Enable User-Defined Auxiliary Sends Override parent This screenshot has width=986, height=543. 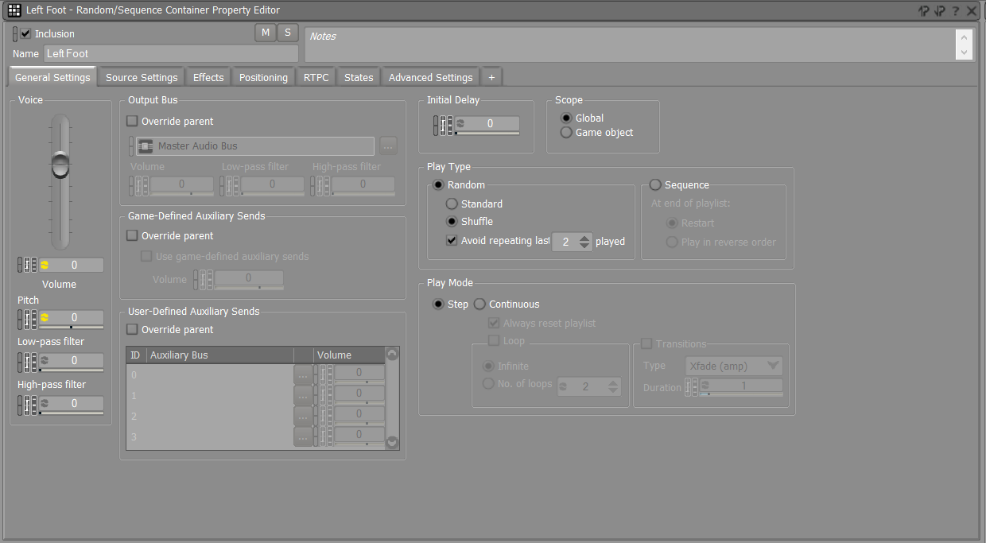point(133,330)
